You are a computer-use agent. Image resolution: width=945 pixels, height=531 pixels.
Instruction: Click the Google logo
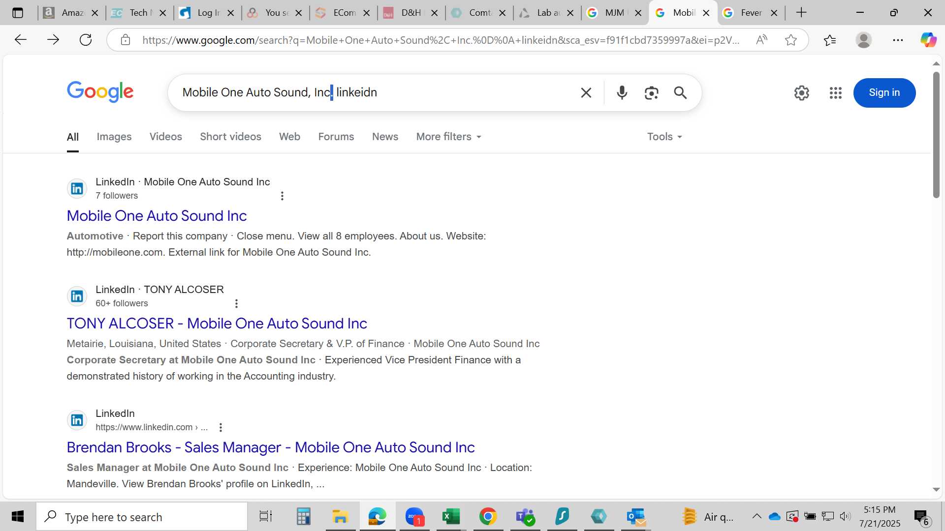click(x=100, y=91)
